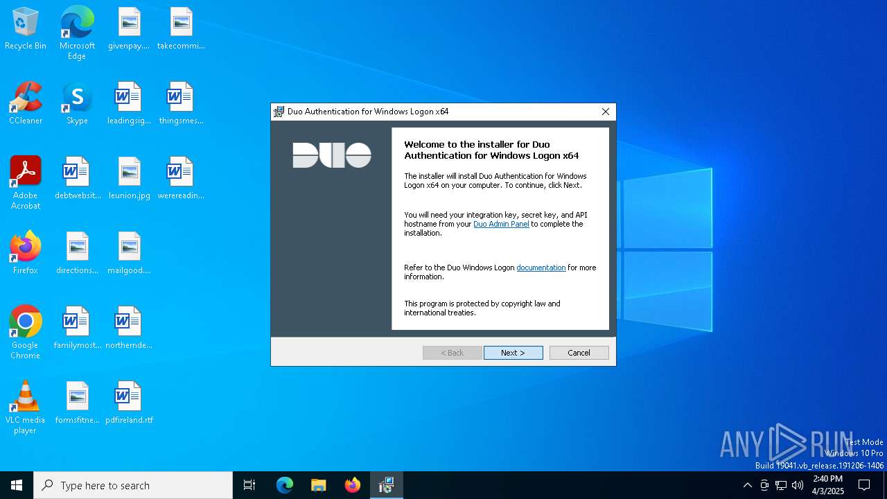Select the Microsoft Edge desktop shortcut
The image size is (887, 499).
point(77,33)
